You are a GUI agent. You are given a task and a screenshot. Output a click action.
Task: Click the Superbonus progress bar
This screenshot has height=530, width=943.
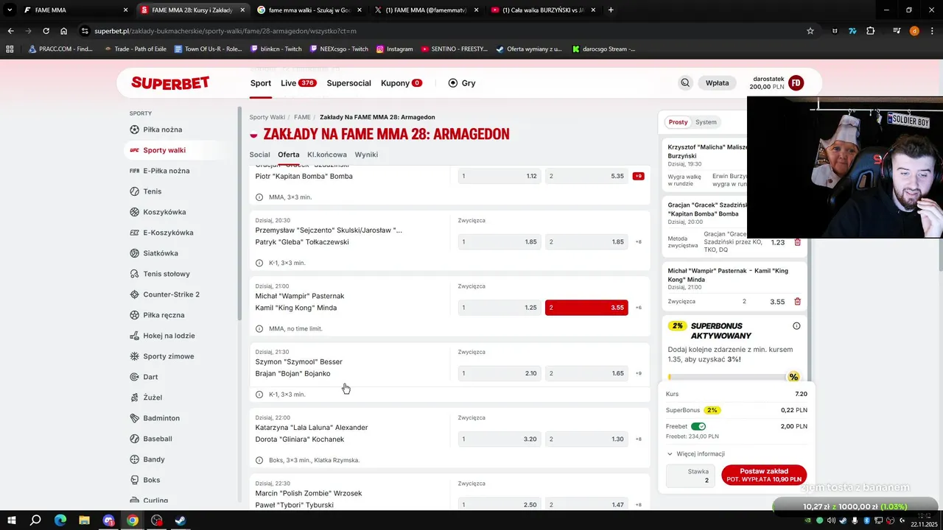point(734,377)
